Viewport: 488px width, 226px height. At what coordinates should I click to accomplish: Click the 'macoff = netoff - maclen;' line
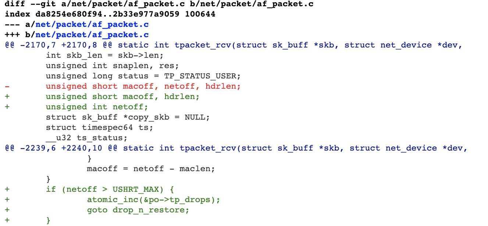[x=151, y=169]
